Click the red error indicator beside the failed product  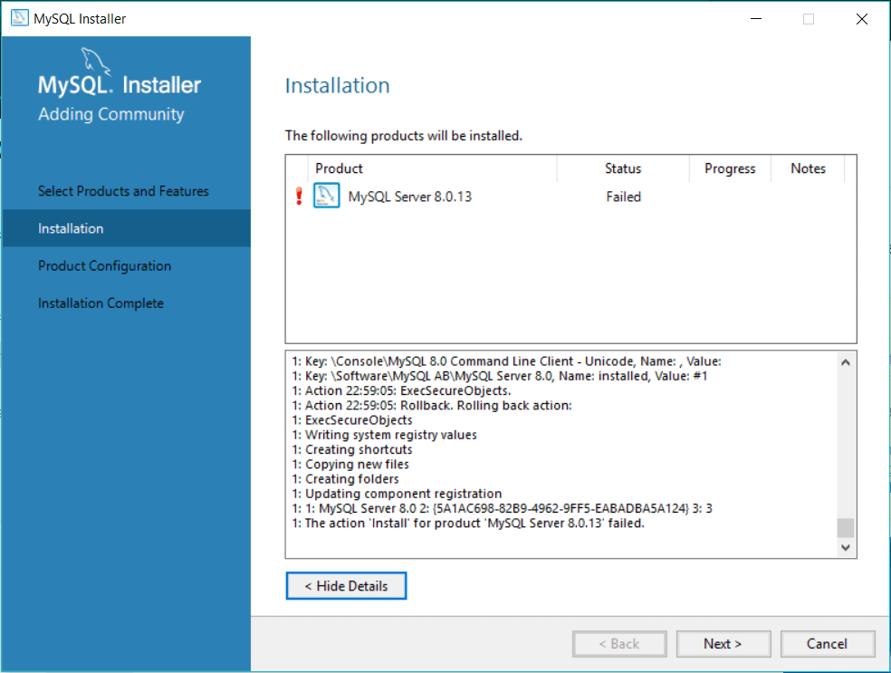pos(299,196)
